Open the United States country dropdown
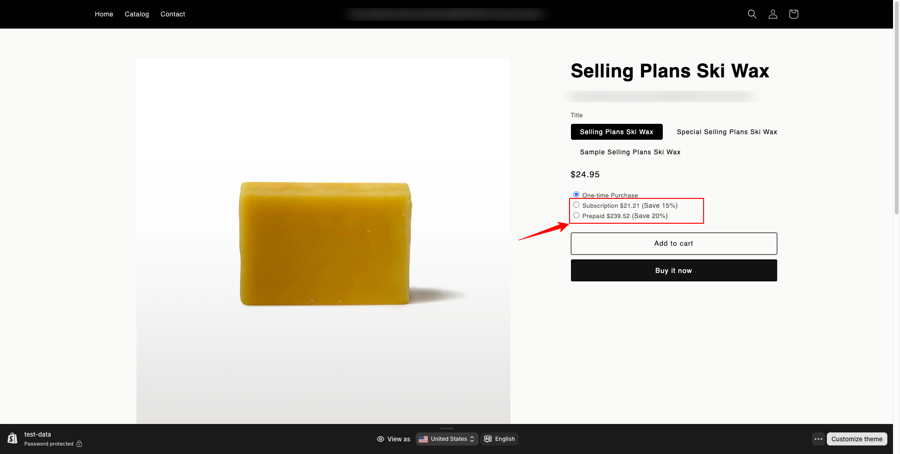Image resolution: width=900 pixels, height=454 pixels. [447, 439]
